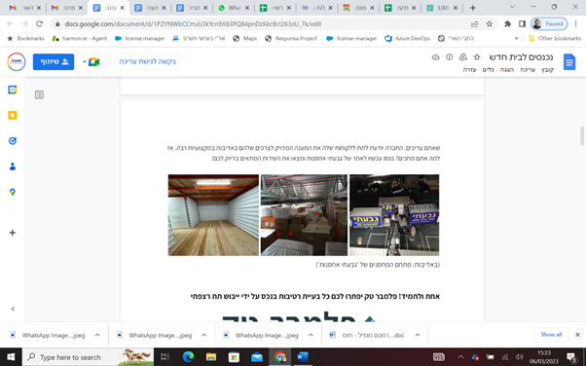Expand first WhatsApp Image download options
586x366 pixels.
coord(97,335)
